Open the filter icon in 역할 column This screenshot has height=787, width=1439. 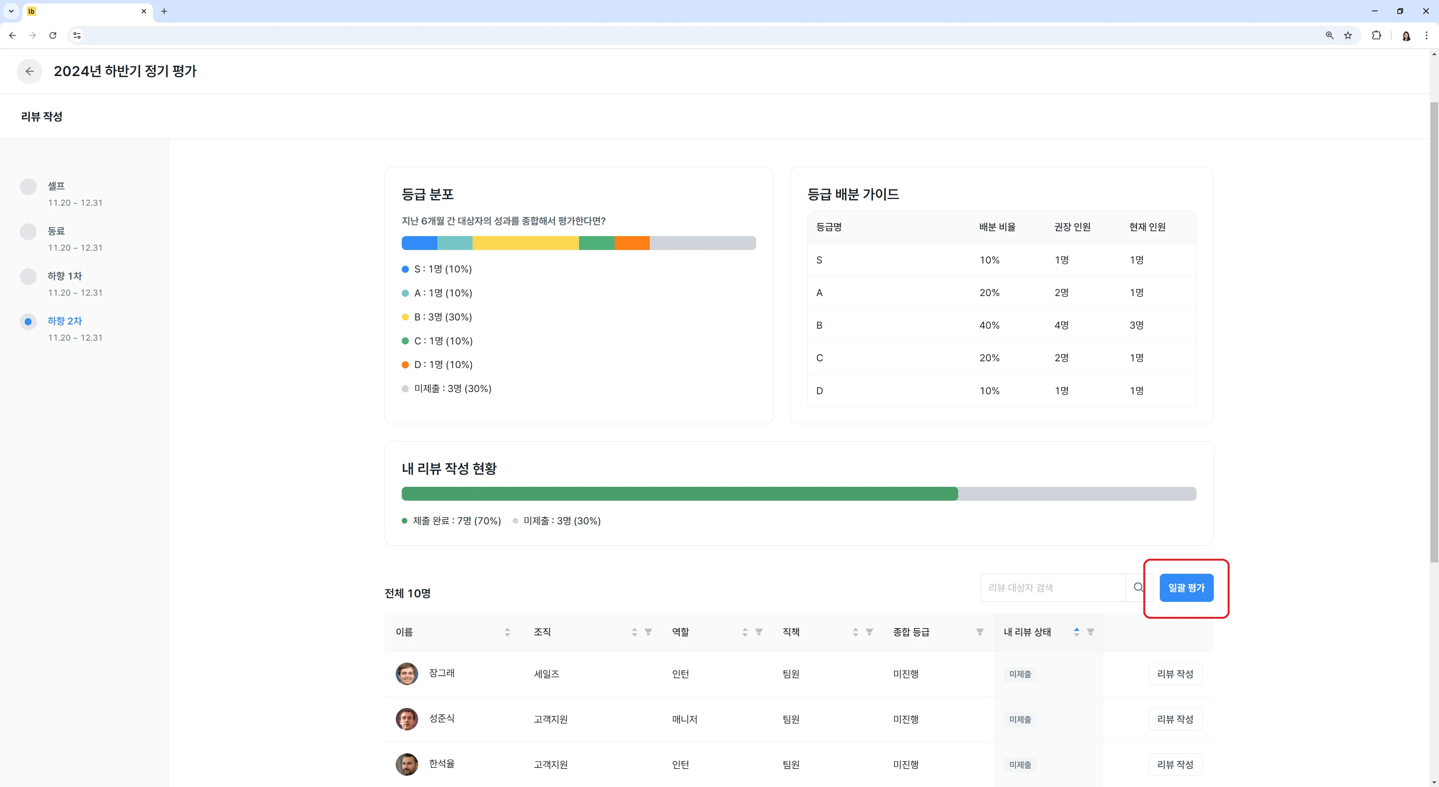click(x=759, y=632)
